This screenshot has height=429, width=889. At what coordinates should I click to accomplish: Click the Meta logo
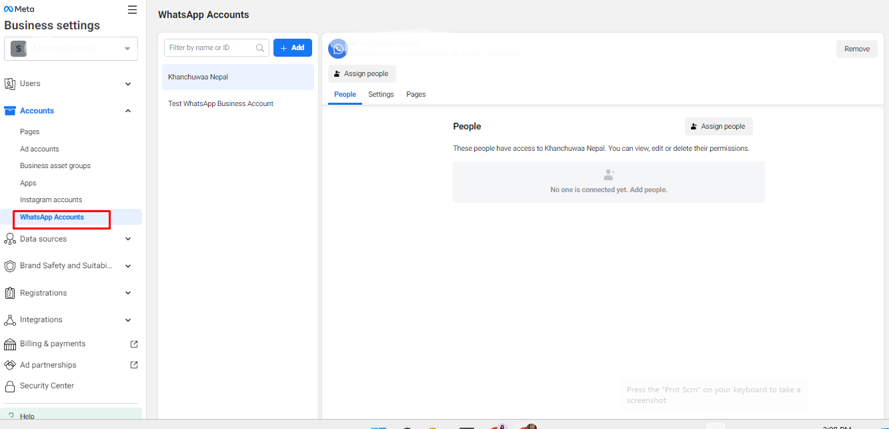[19, 9]
